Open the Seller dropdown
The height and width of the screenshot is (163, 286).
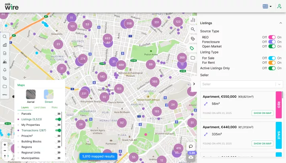click(242, 84)
